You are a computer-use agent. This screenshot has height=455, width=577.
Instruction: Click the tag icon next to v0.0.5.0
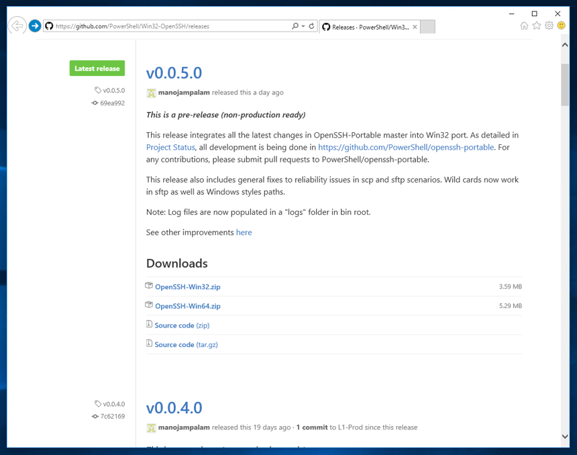[98, 90]
